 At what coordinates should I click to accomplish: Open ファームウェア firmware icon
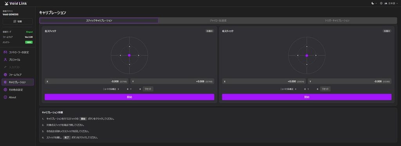point(5,75)
